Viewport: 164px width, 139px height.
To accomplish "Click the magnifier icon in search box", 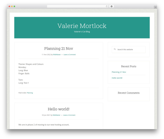I will (115, 49).
